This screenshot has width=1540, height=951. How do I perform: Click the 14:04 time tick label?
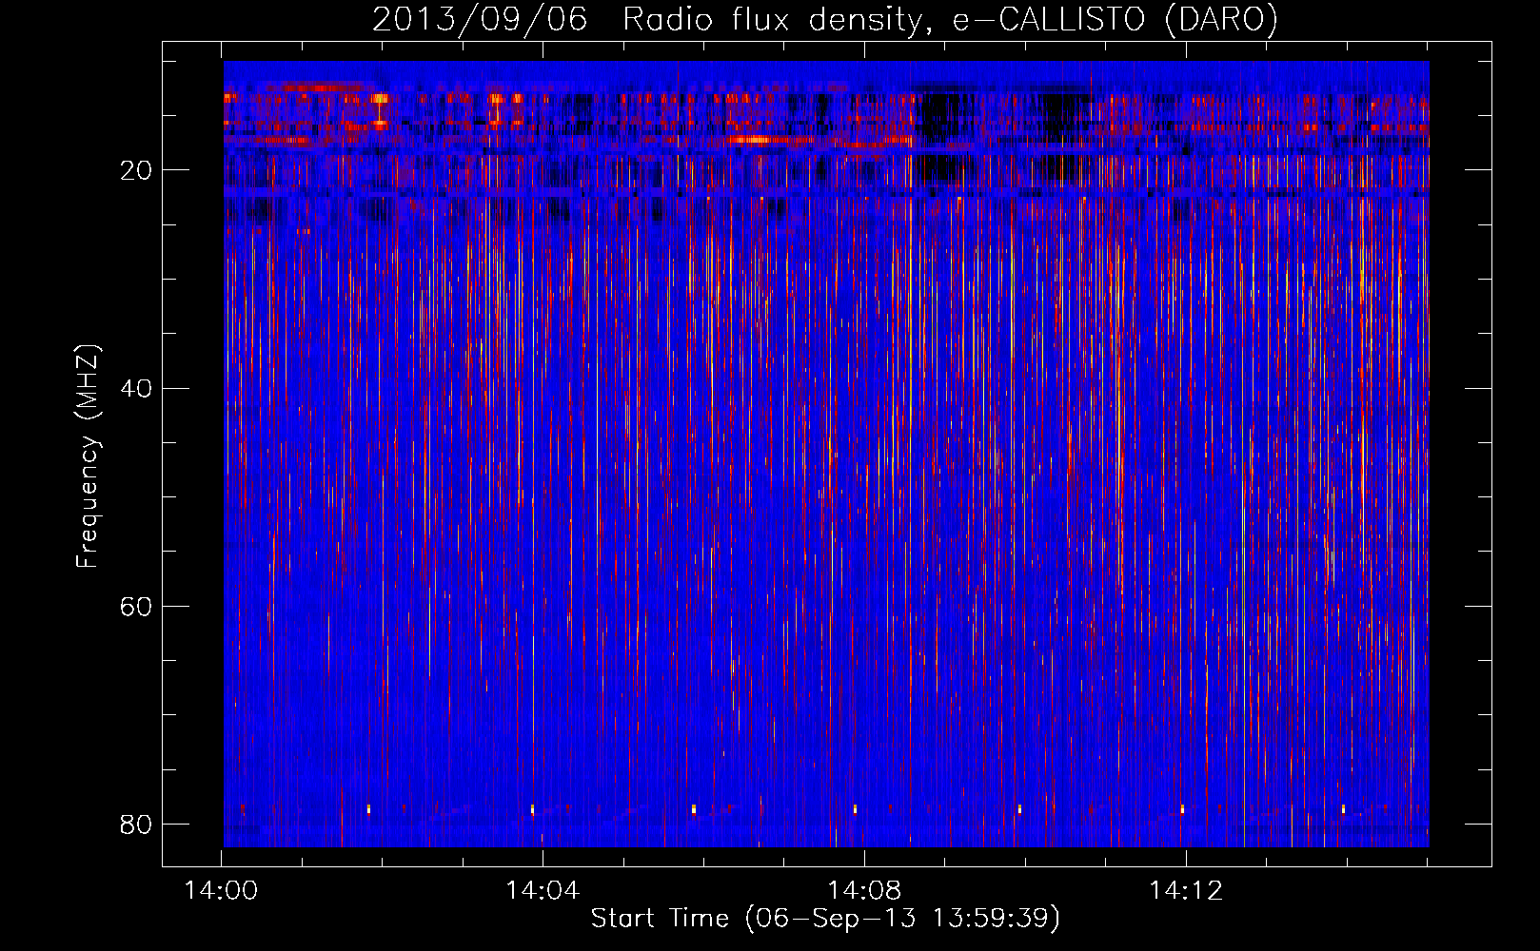tap(543, 891)
